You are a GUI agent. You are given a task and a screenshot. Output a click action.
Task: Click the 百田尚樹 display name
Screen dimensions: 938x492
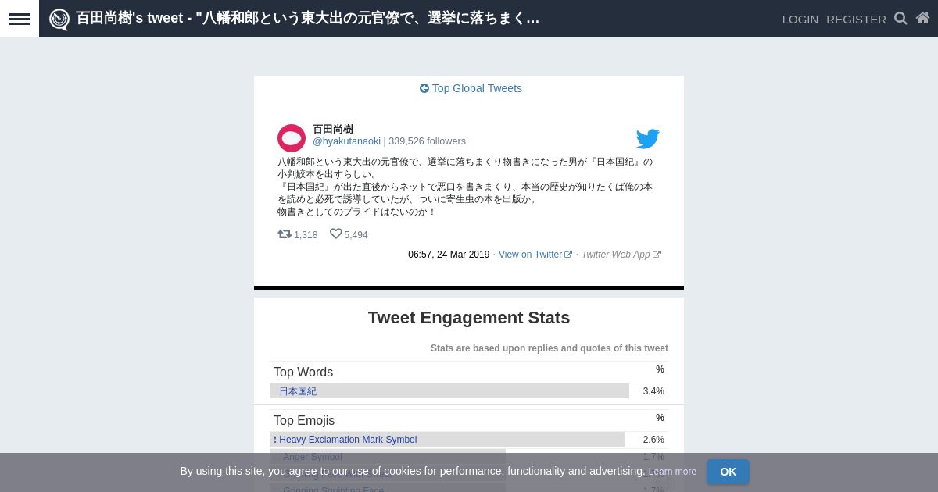[x=333, y=129]
